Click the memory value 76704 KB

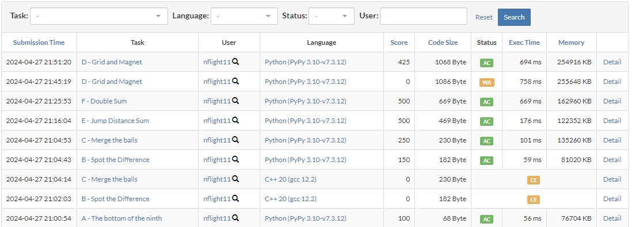576,218
